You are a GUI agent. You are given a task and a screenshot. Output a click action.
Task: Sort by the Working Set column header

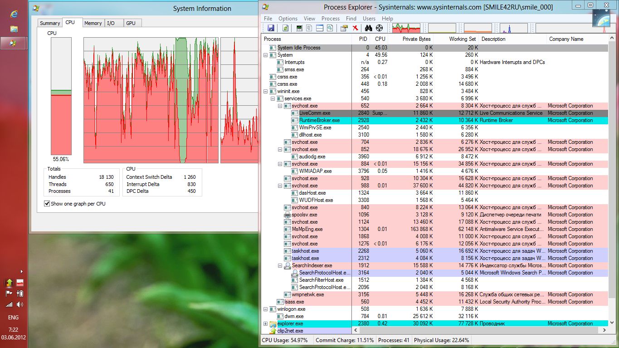tap(462, 39)
